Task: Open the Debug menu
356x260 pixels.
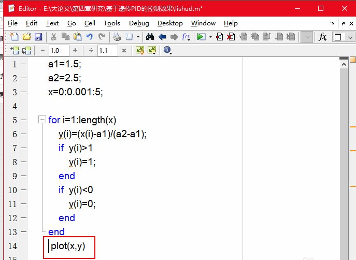Action: tap(139, 23)
